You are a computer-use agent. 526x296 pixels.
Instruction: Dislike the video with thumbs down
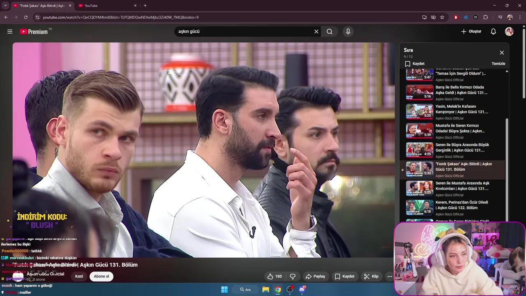293,277
